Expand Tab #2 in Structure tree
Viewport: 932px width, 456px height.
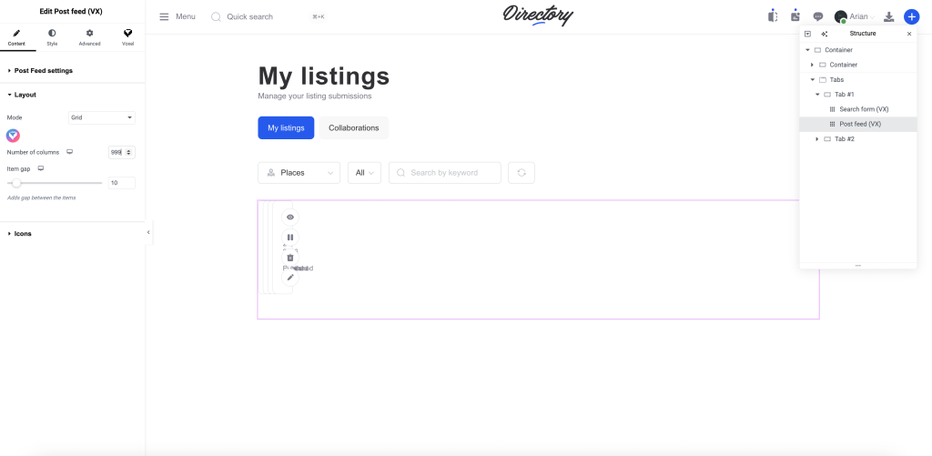click(816, 138)
